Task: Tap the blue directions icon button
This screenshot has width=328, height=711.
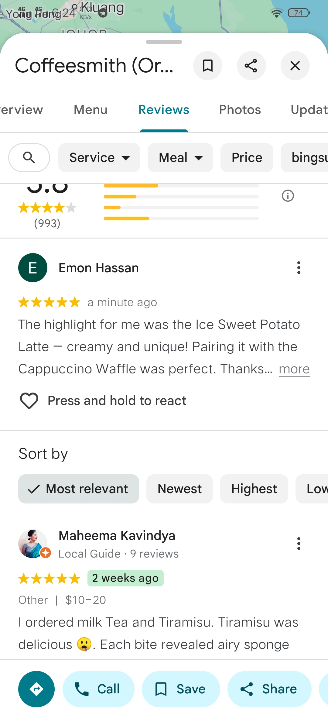Action: 36,689
